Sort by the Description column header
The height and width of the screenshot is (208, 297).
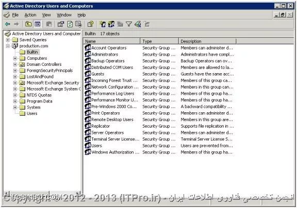[207, 41]
